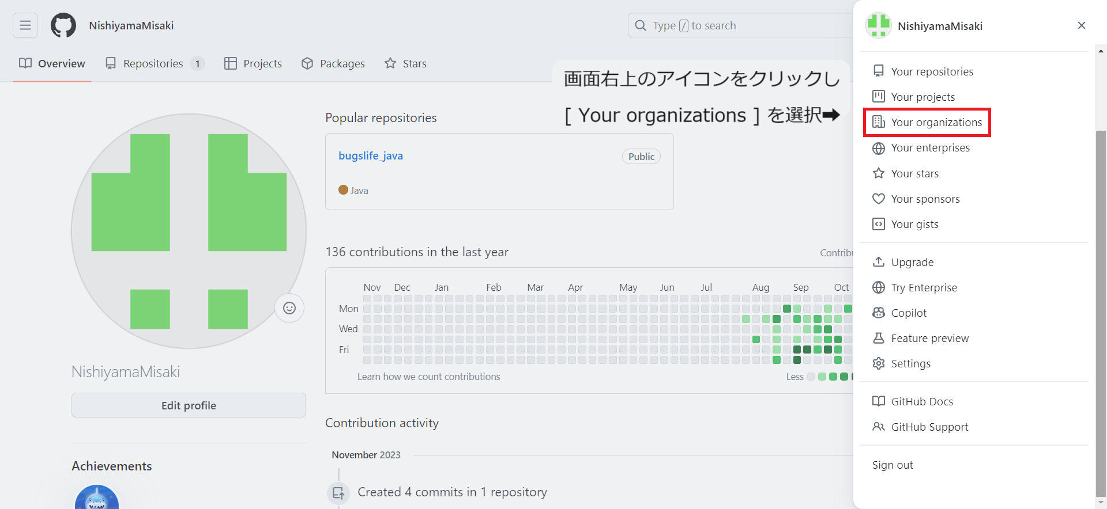This screenshot has width=1107, height=509.
Task: Click the Achievements heading
Action: point(112,466)
